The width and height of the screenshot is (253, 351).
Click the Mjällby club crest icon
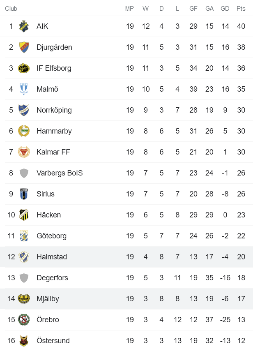[24, 299]
